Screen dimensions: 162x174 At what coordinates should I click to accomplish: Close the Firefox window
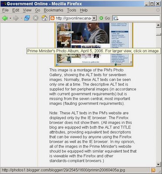point(158,3)
